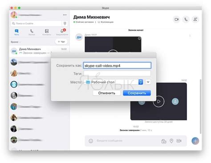
Task: Create a new chat with + Чат button
Action: [61, 42]
